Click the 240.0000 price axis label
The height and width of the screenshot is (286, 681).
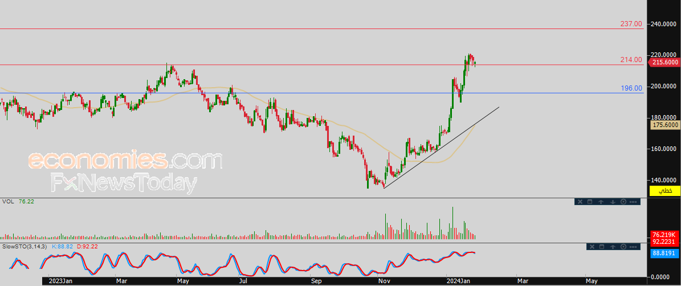[x=664, y=23]
